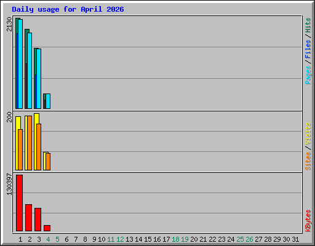Click the green day label 19
The image size is (315, 246).
tap(185, 239)
